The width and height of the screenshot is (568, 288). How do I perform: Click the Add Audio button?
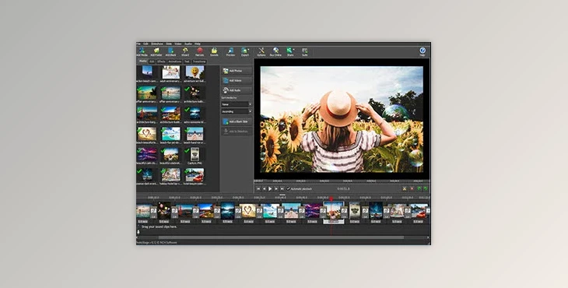[237, 90]
